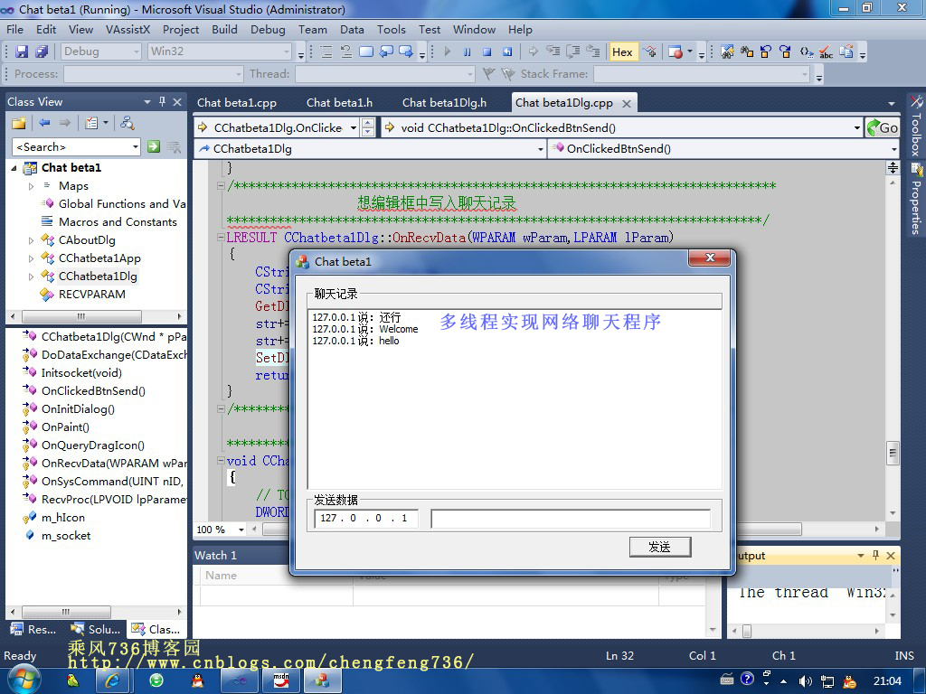The width and height of the screenshot is (926, 694).
Task: Open the Win32 platform dropdown
Action: pos(287,52)
